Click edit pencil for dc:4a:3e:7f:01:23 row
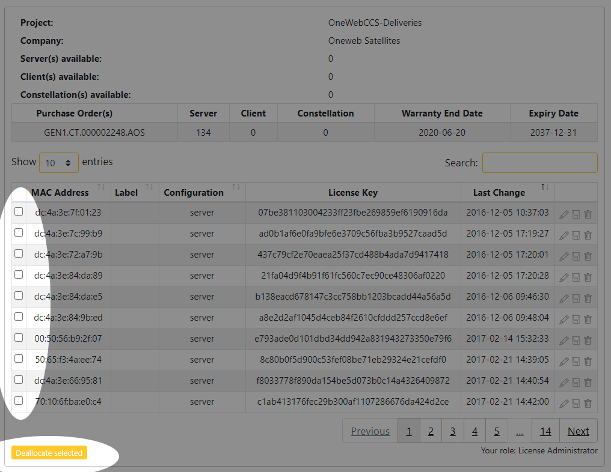611x472 pixels. (563, 214)
